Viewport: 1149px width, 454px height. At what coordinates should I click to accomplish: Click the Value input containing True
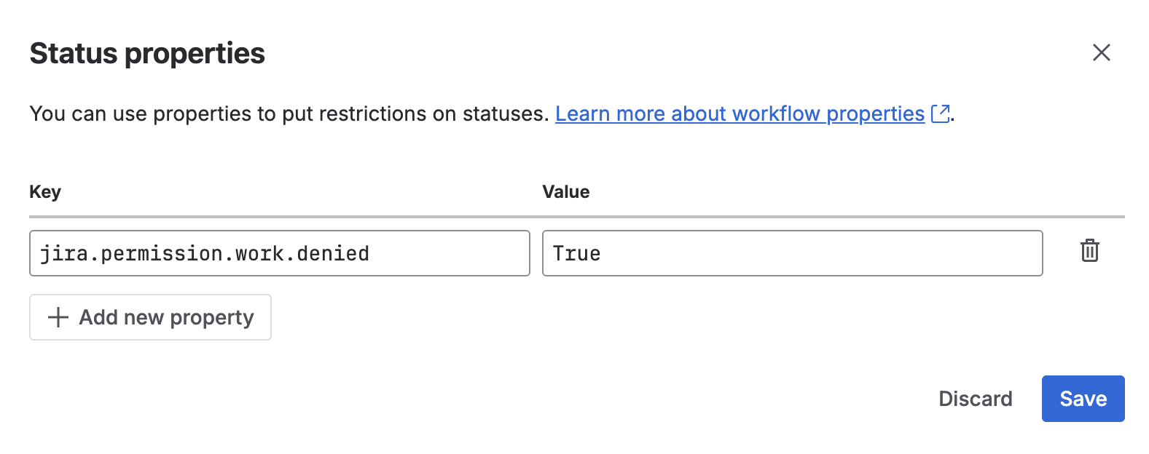click(792, 253)
